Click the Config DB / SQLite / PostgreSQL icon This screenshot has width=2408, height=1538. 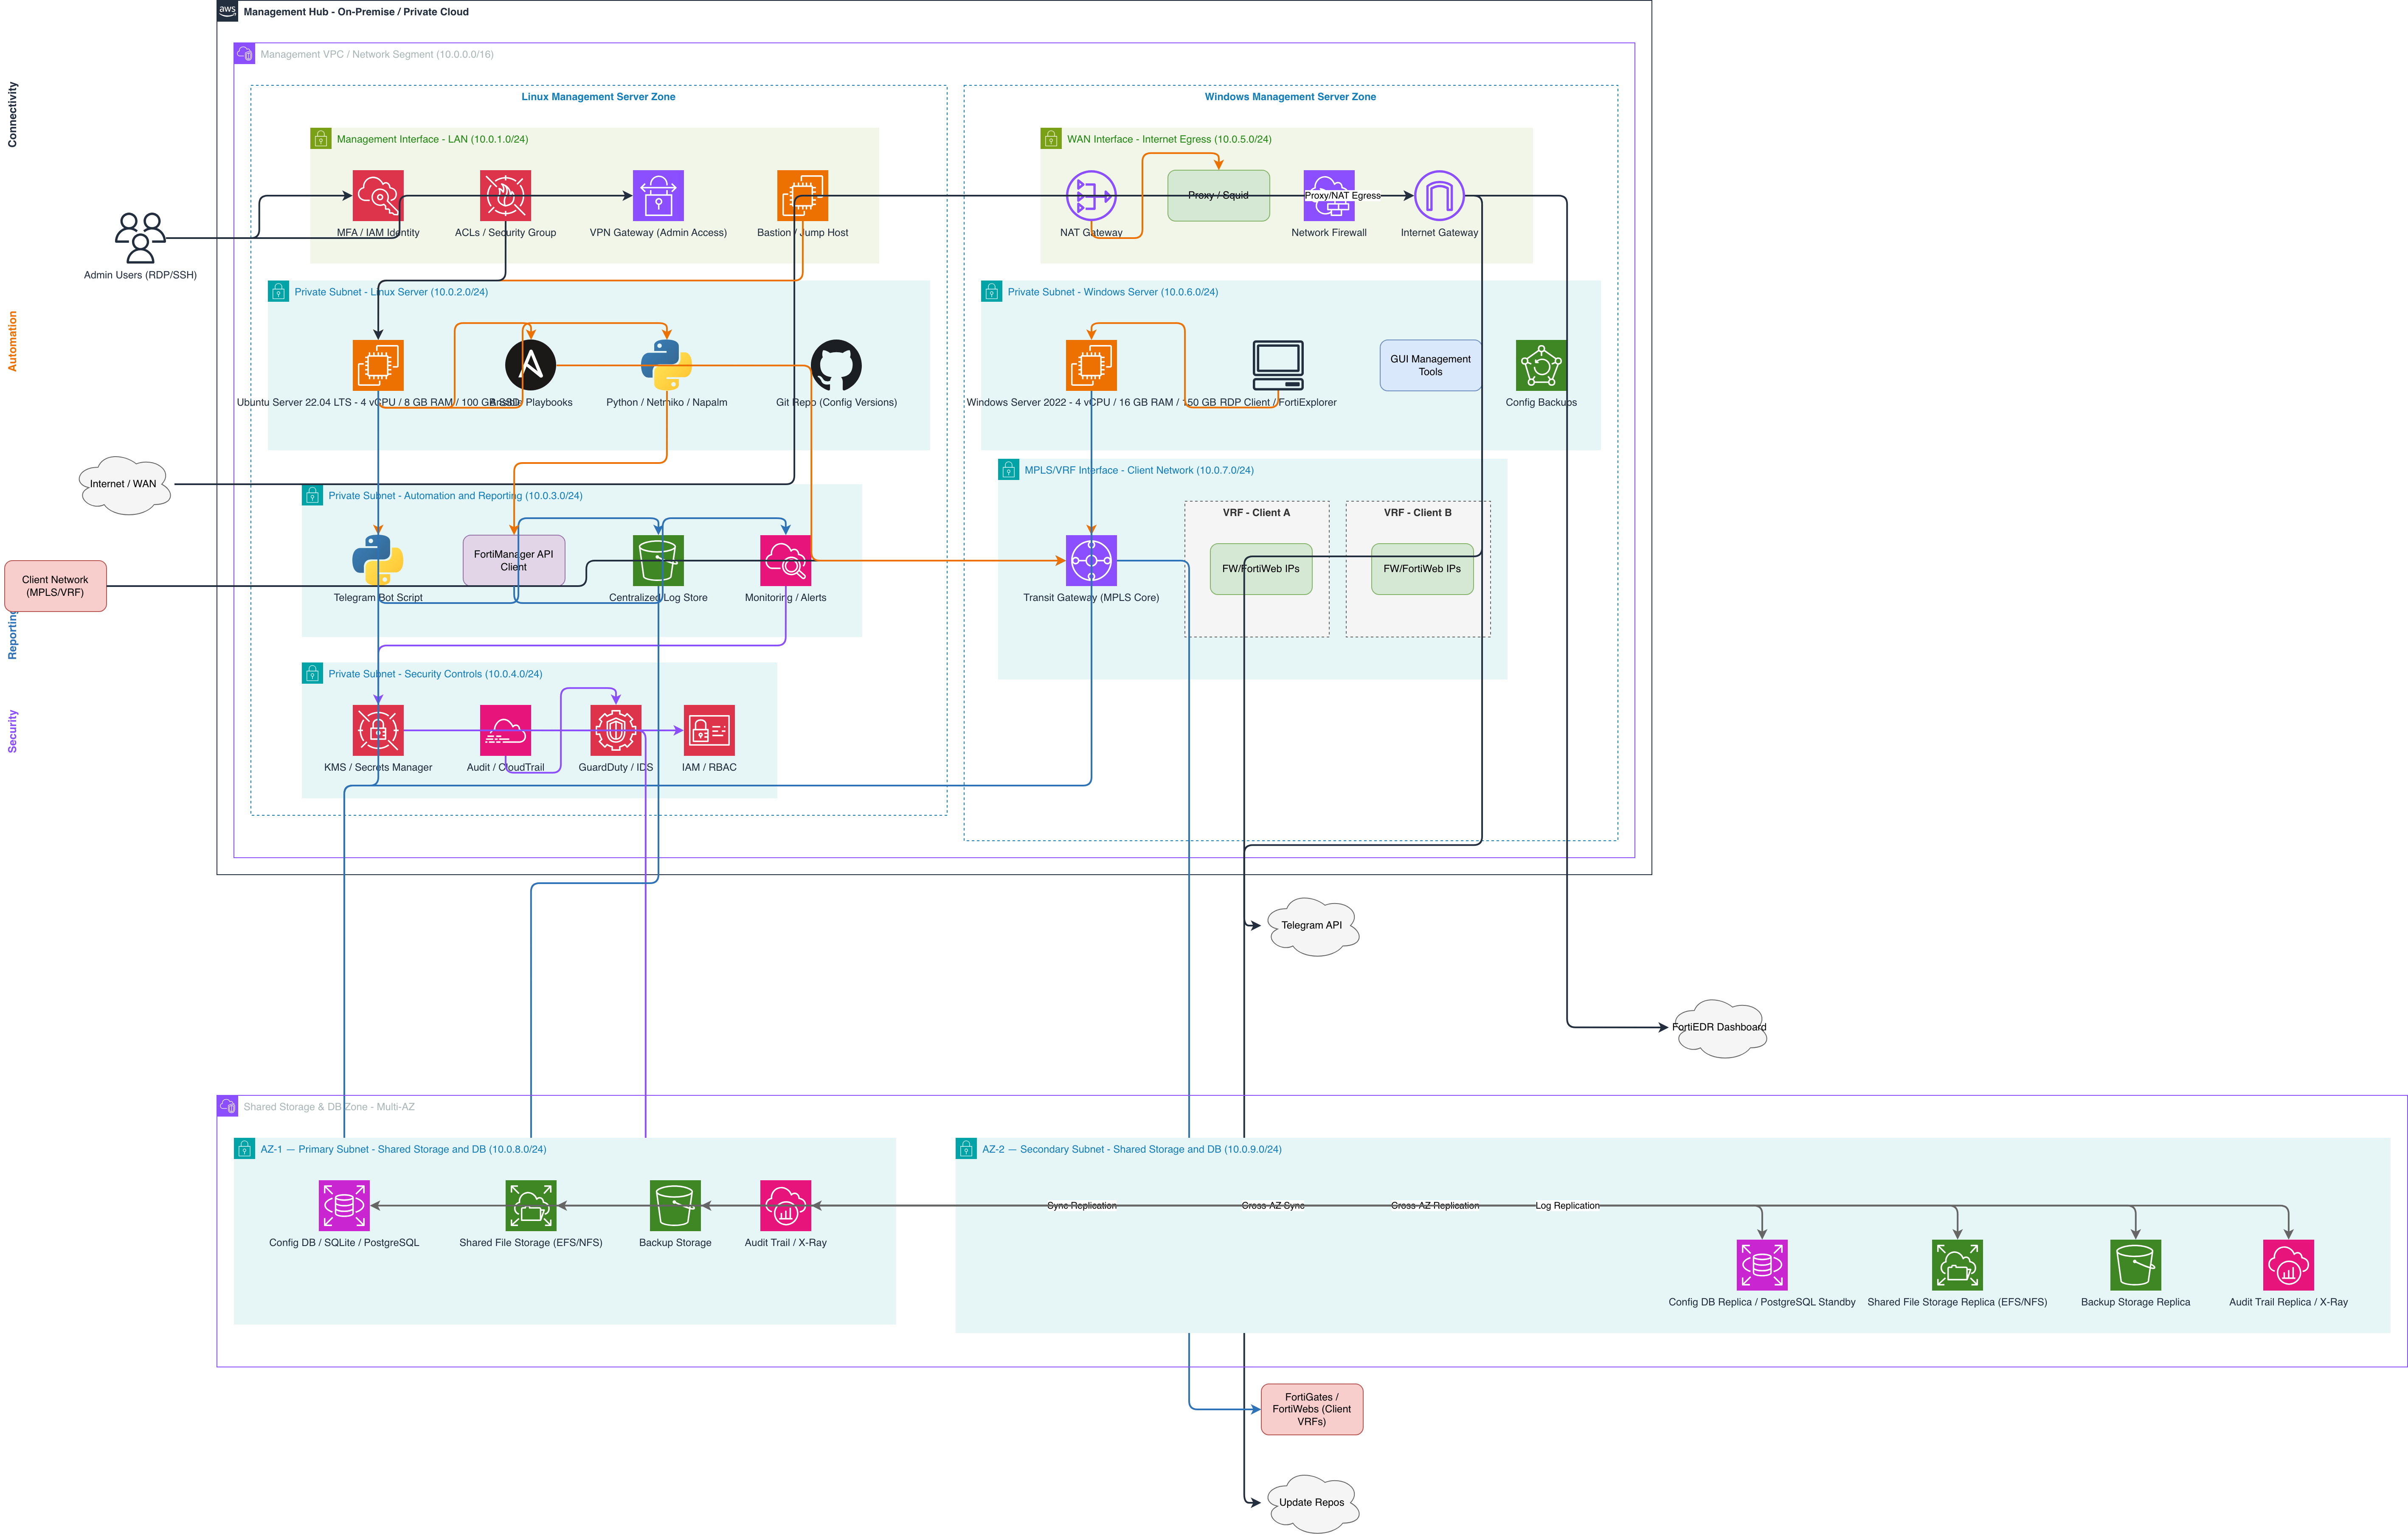(x=344, y=1205)
